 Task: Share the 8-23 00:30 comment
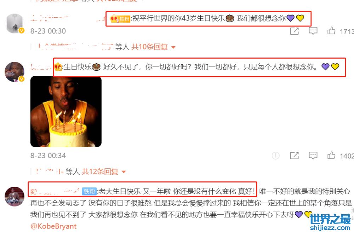[x=295, y=31]
